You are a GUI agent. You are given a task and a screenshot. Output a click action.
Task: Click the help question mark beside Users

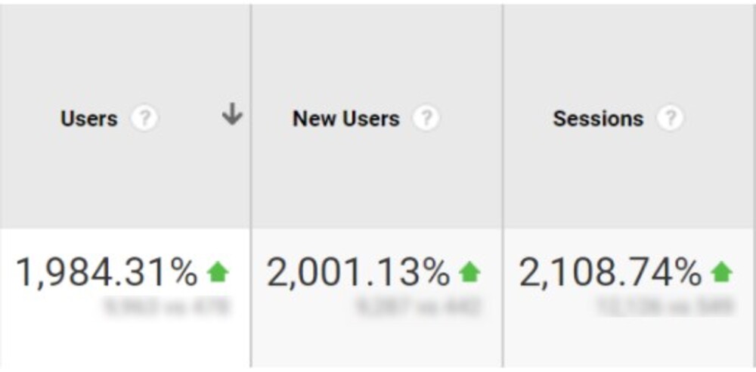[144, 119]
